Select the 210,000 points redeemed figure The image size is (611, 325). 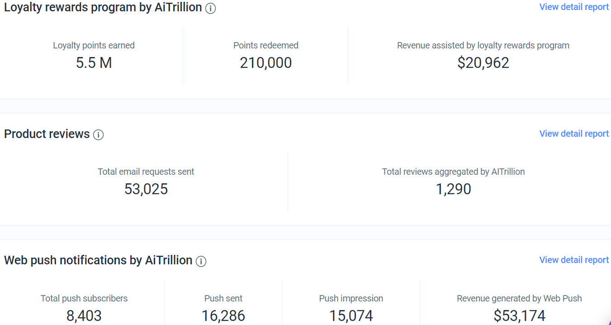(265, 63)
